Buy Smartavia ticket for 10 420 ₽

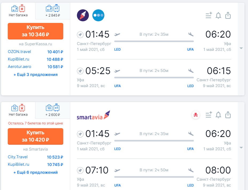(36, 136)
